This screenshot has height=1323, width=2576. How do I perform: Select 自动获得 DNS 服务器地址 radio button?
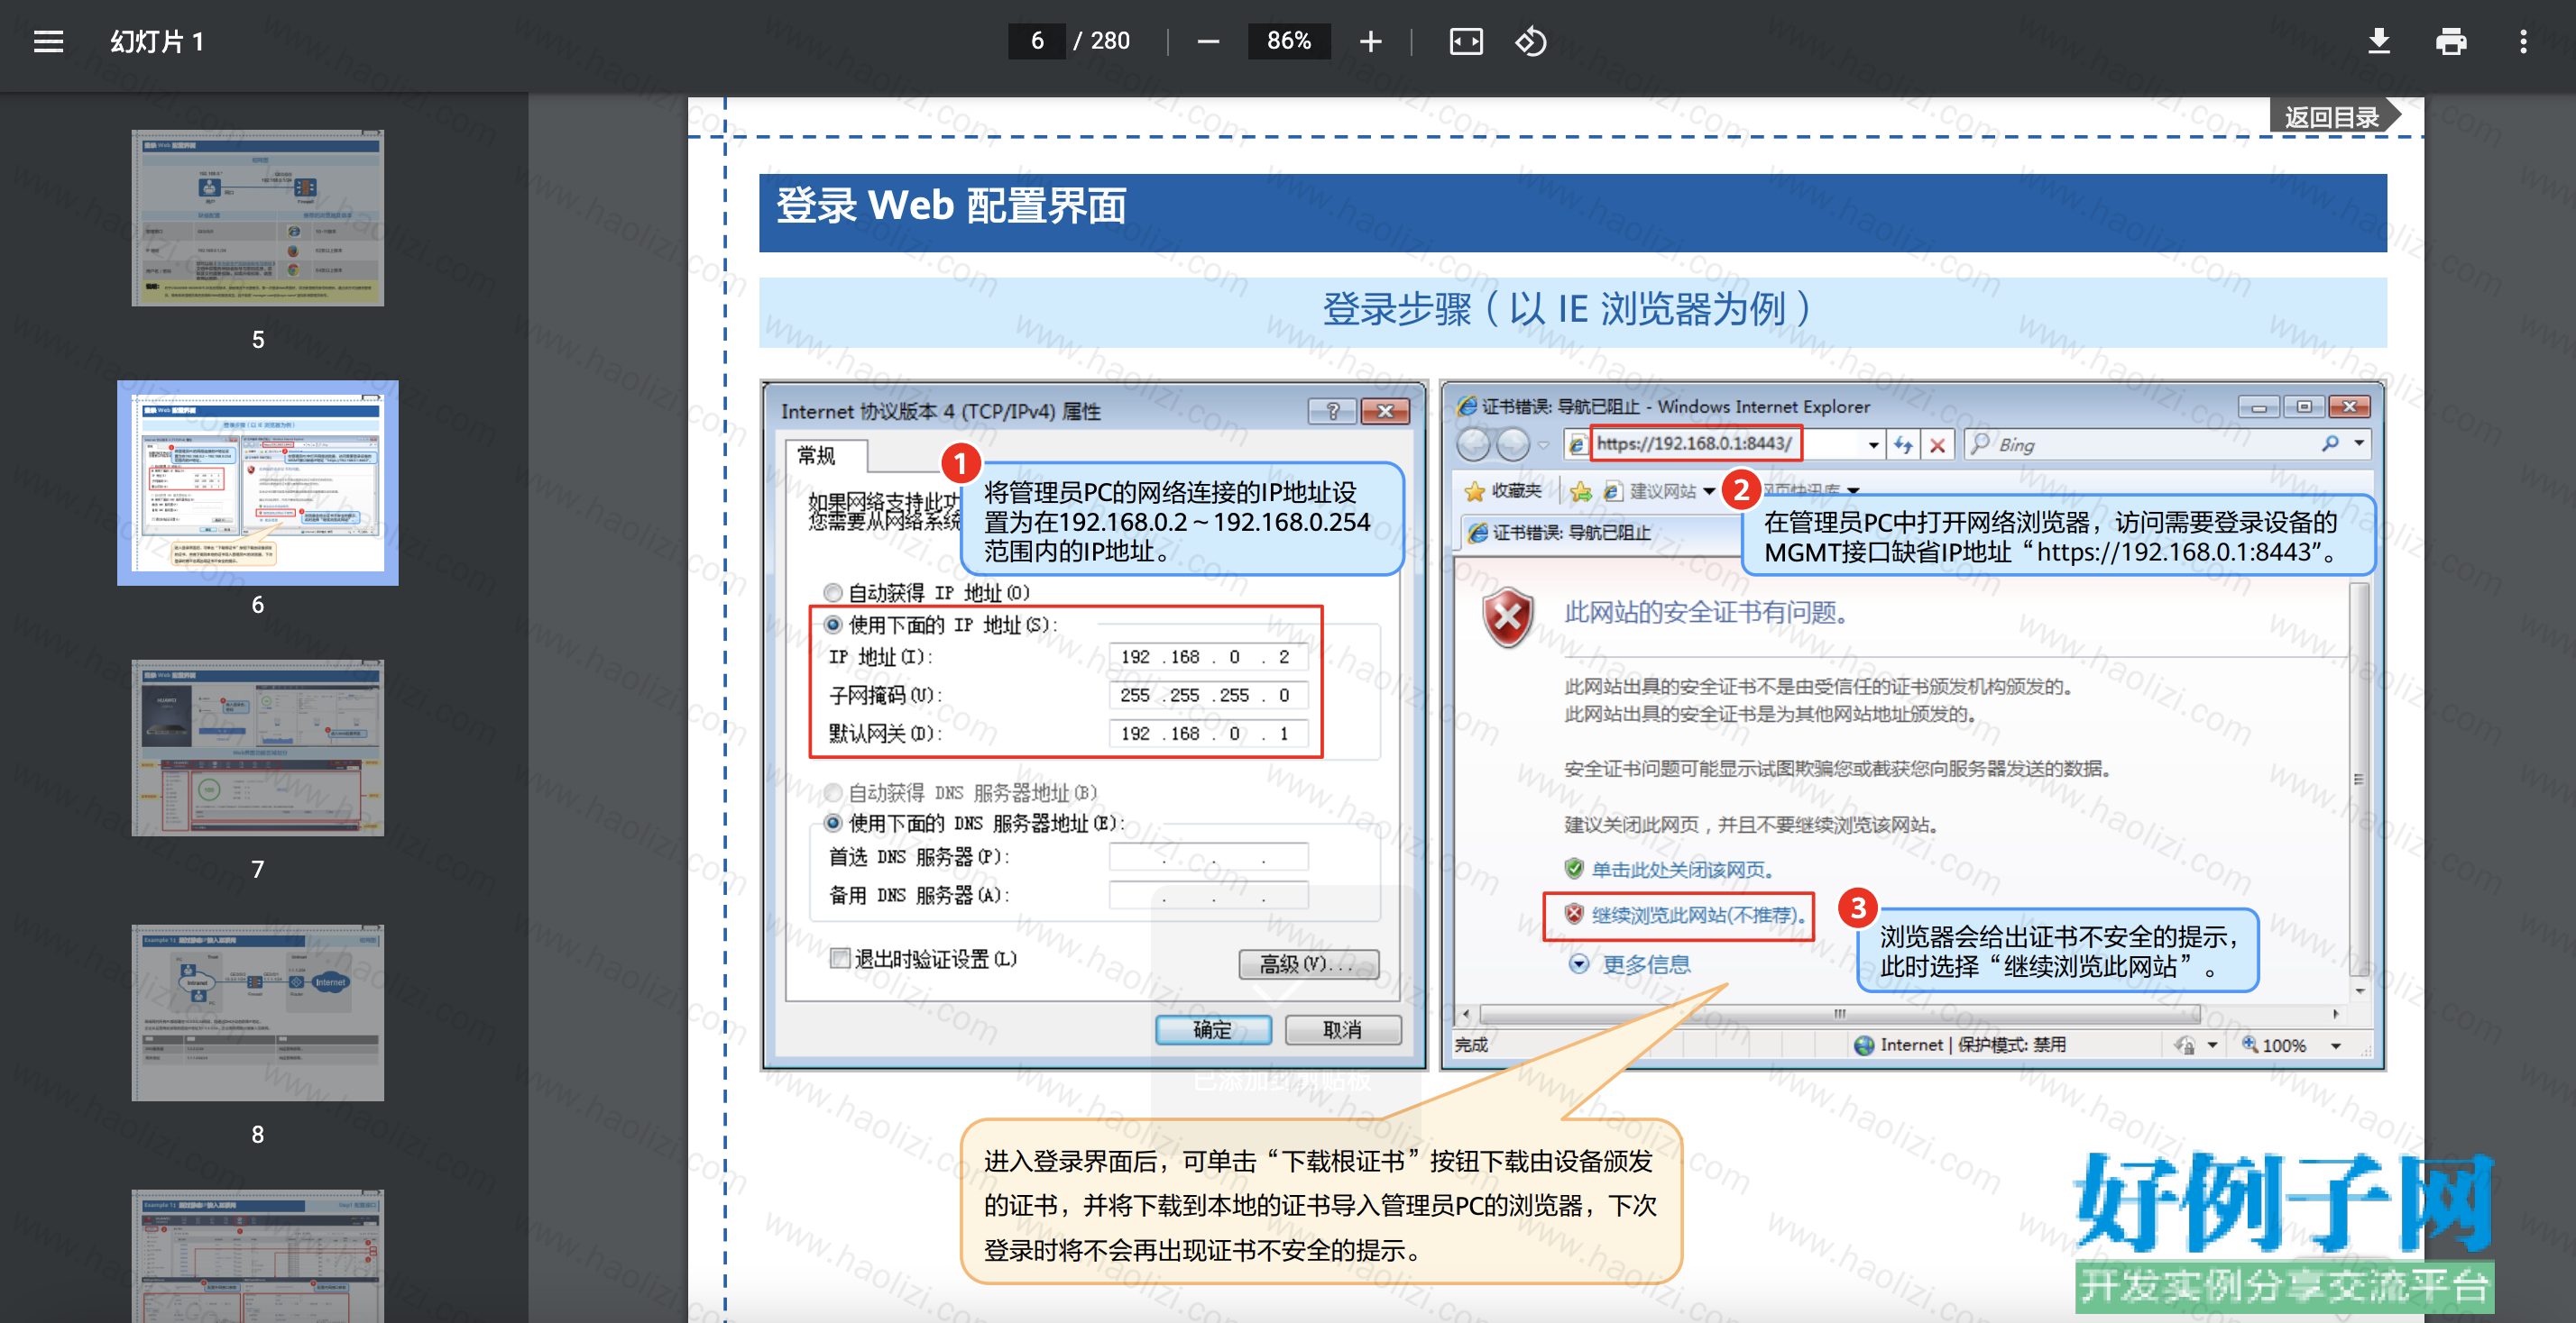coord(833,791)
